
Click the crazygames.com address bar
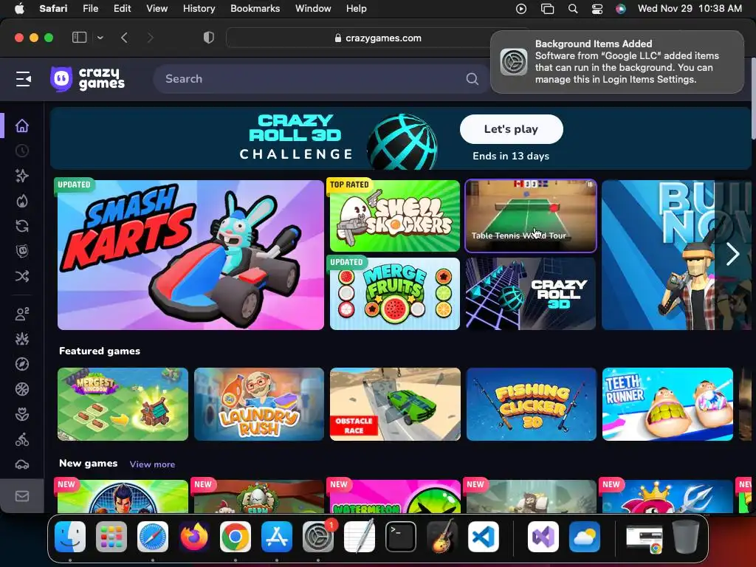coord(377,38)
